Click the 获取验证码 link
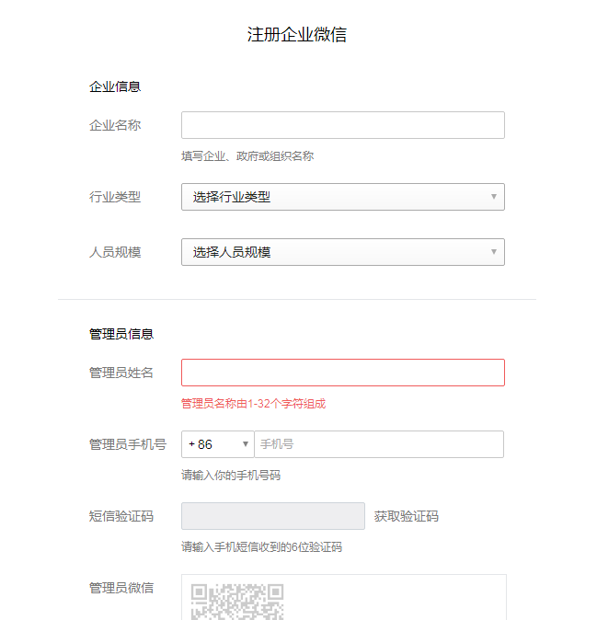Screen dimensions: 597x620 click(x=407, y=516)
